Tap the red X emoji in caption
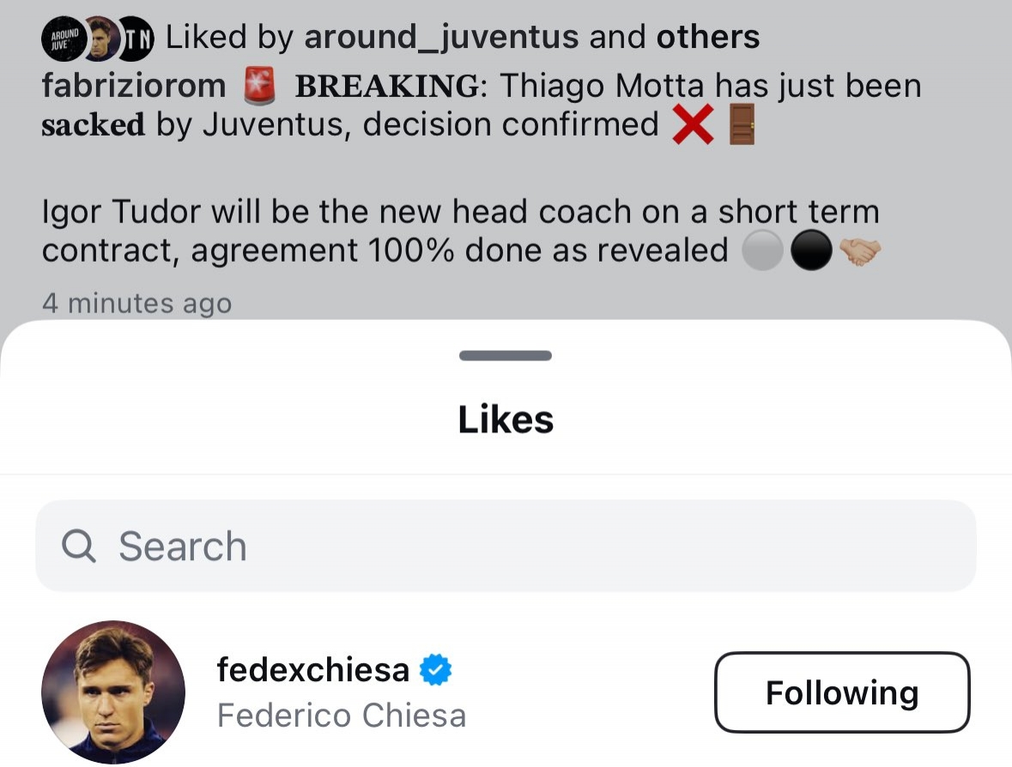The height and width of the screenshot is (767, 1012). click(694, 126)
